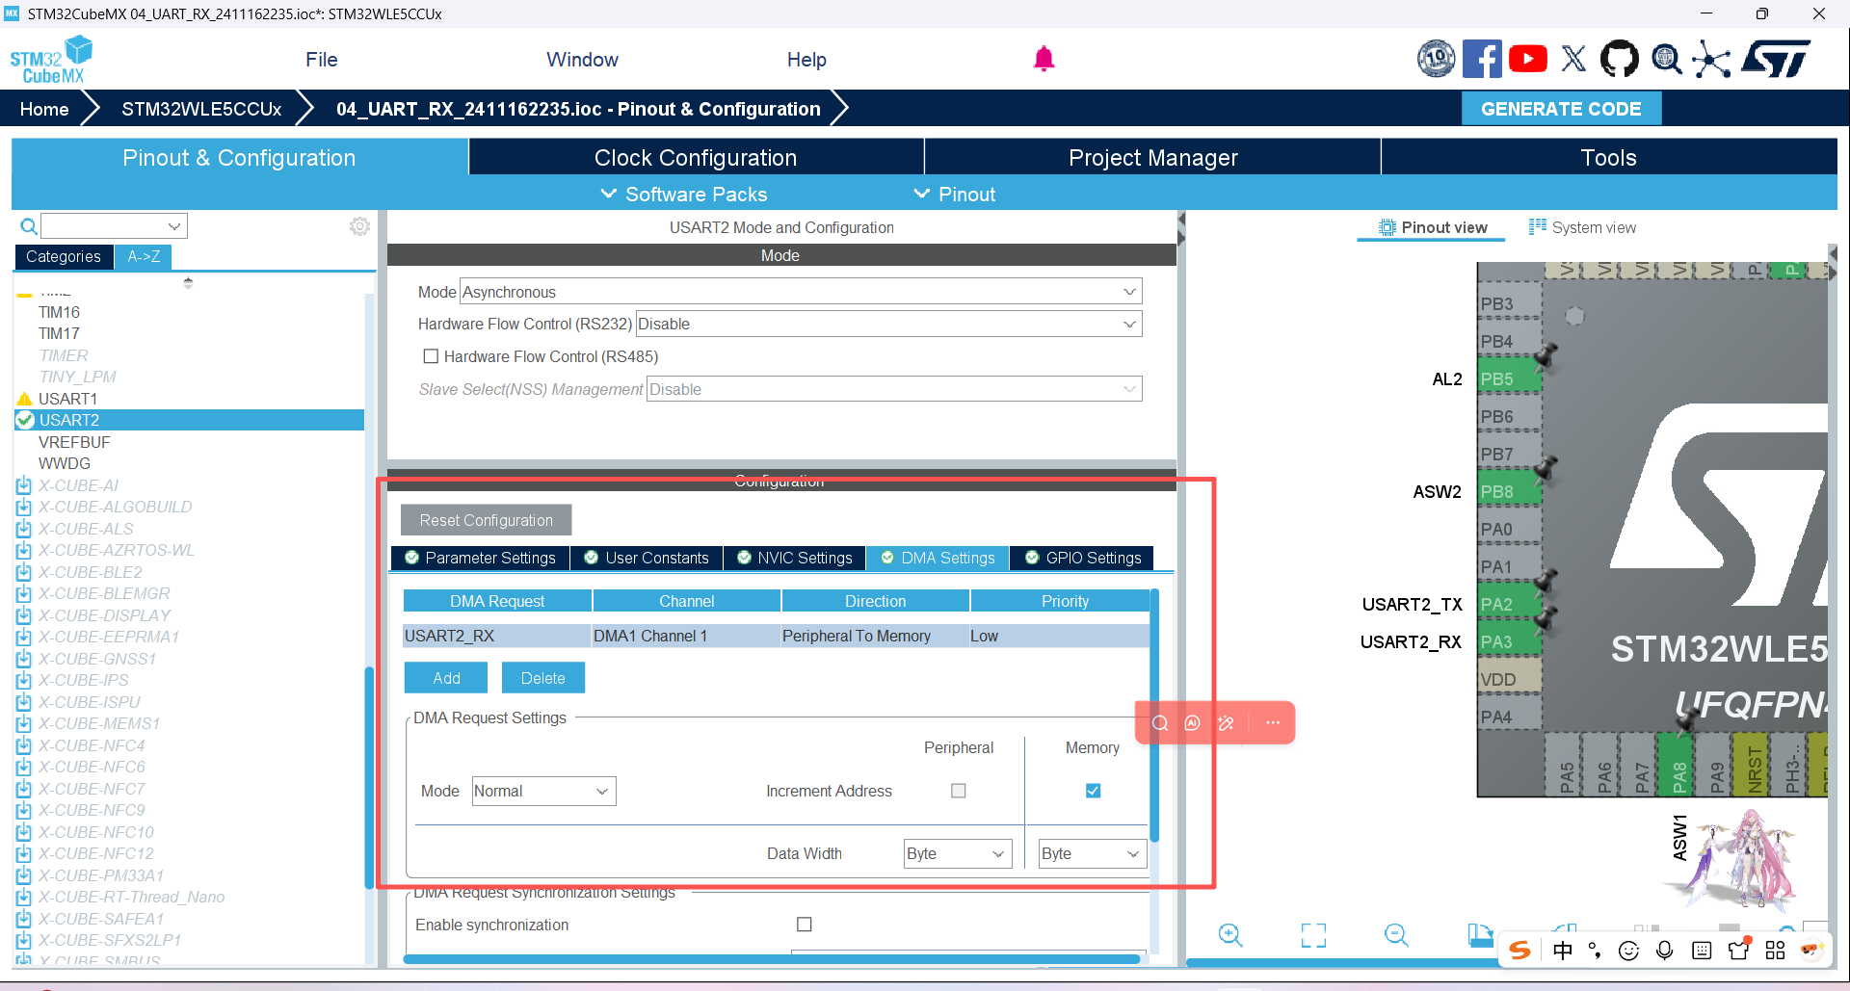Switch to the Tools tab
This screenshot has height=991, width=1850.
(x=1608, y=157)
